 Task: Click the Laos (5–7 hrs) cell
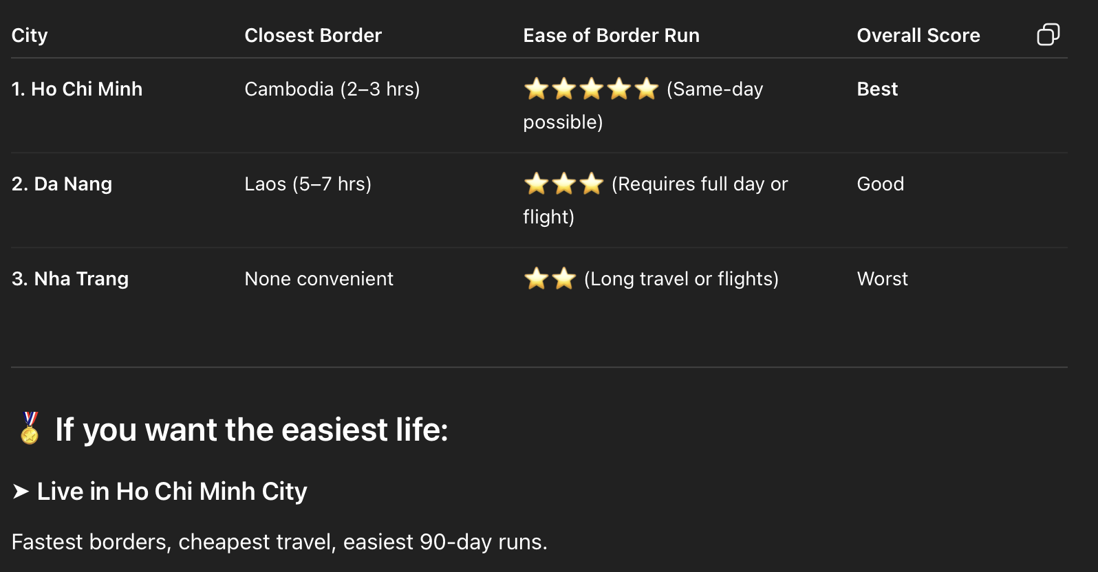tap(308, 184)
